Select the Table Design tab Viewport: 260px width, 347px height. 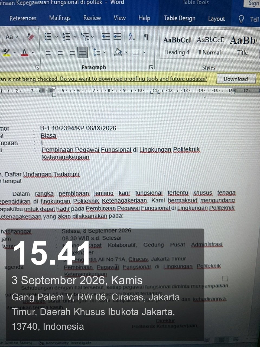180,18
